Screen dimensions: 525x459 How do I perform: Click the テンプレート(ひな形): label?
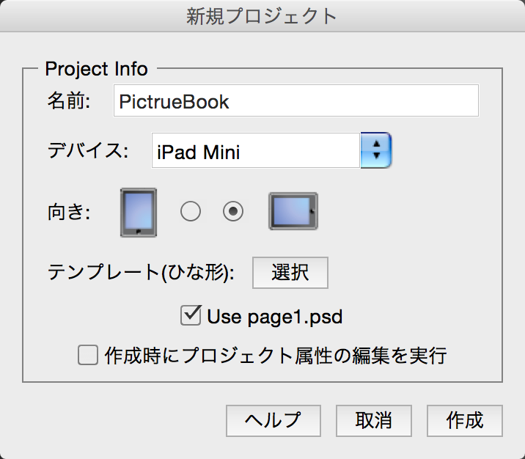141,272
